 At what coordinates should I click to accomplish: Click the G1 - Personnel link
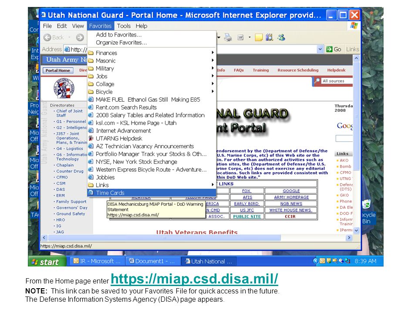coord(71,121)
